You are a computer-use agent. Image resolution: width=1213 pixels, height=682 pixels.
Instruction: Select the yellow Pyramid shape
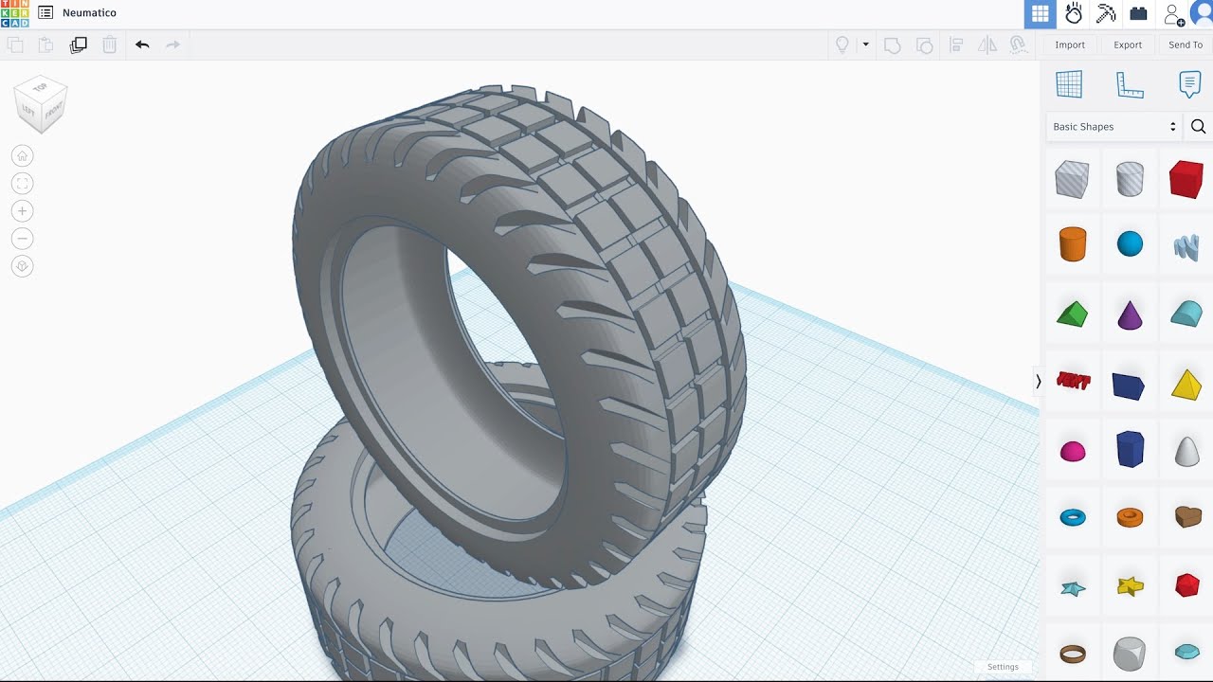1186,384
